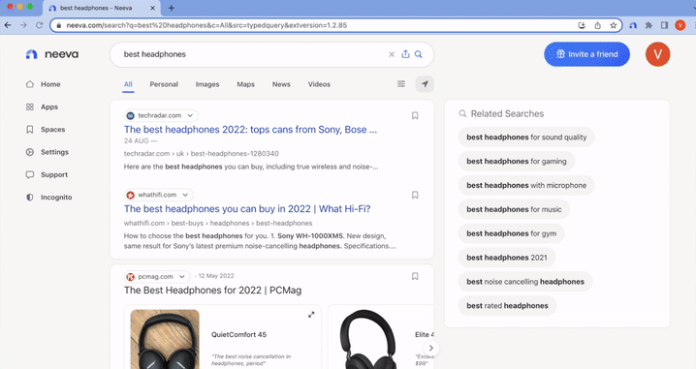Bookmark the techradar.com search result
Viewport: 696px width, 369px height.
tap(415, 116)
